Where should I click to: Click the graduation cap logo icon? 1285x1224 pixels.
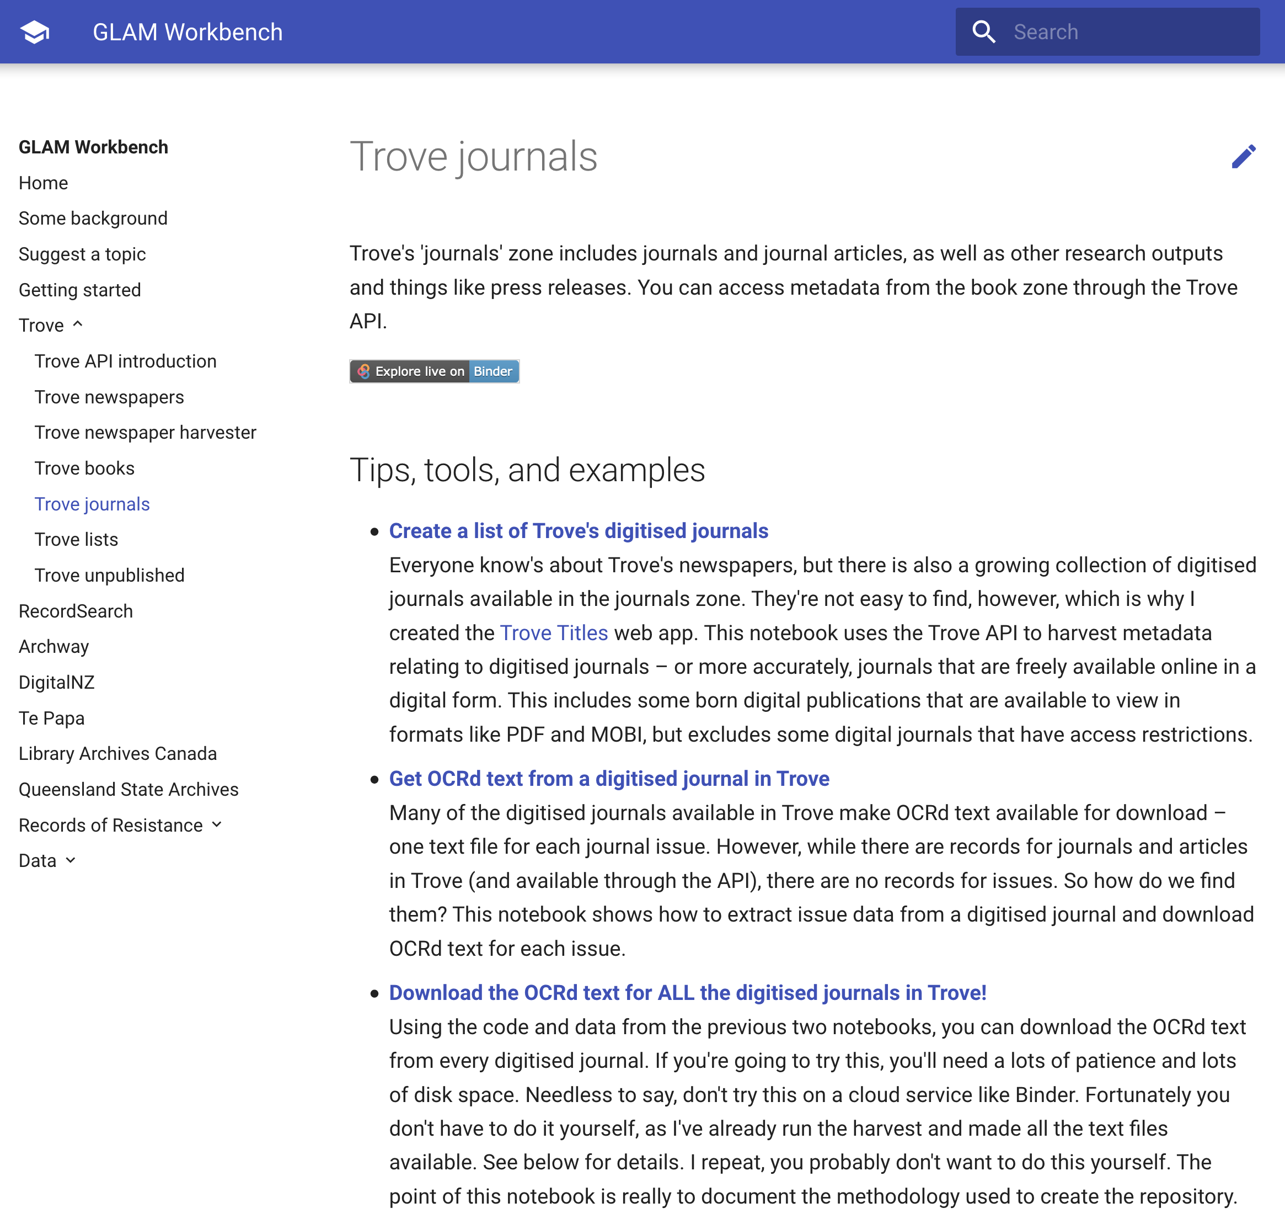pyautogui.click(x=35, y=32)
